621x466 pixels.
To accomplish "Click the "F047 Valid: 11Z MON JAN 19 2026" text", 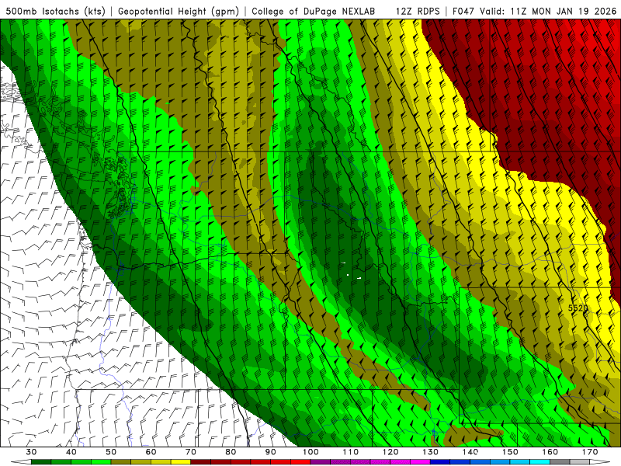I will point(535,11).
